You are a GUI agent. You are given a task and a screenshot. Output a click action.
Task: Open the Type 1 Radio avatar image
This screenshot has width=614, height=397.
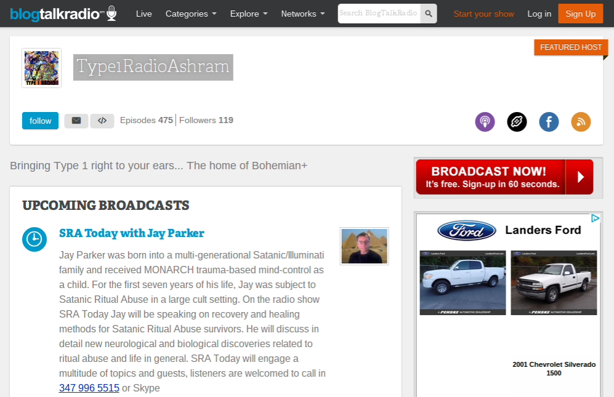pos(41,68)
